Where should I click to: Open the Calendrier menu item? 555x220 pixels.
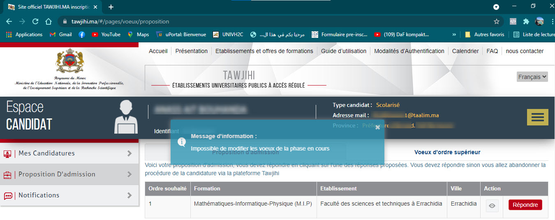click(x=465, y=51)
